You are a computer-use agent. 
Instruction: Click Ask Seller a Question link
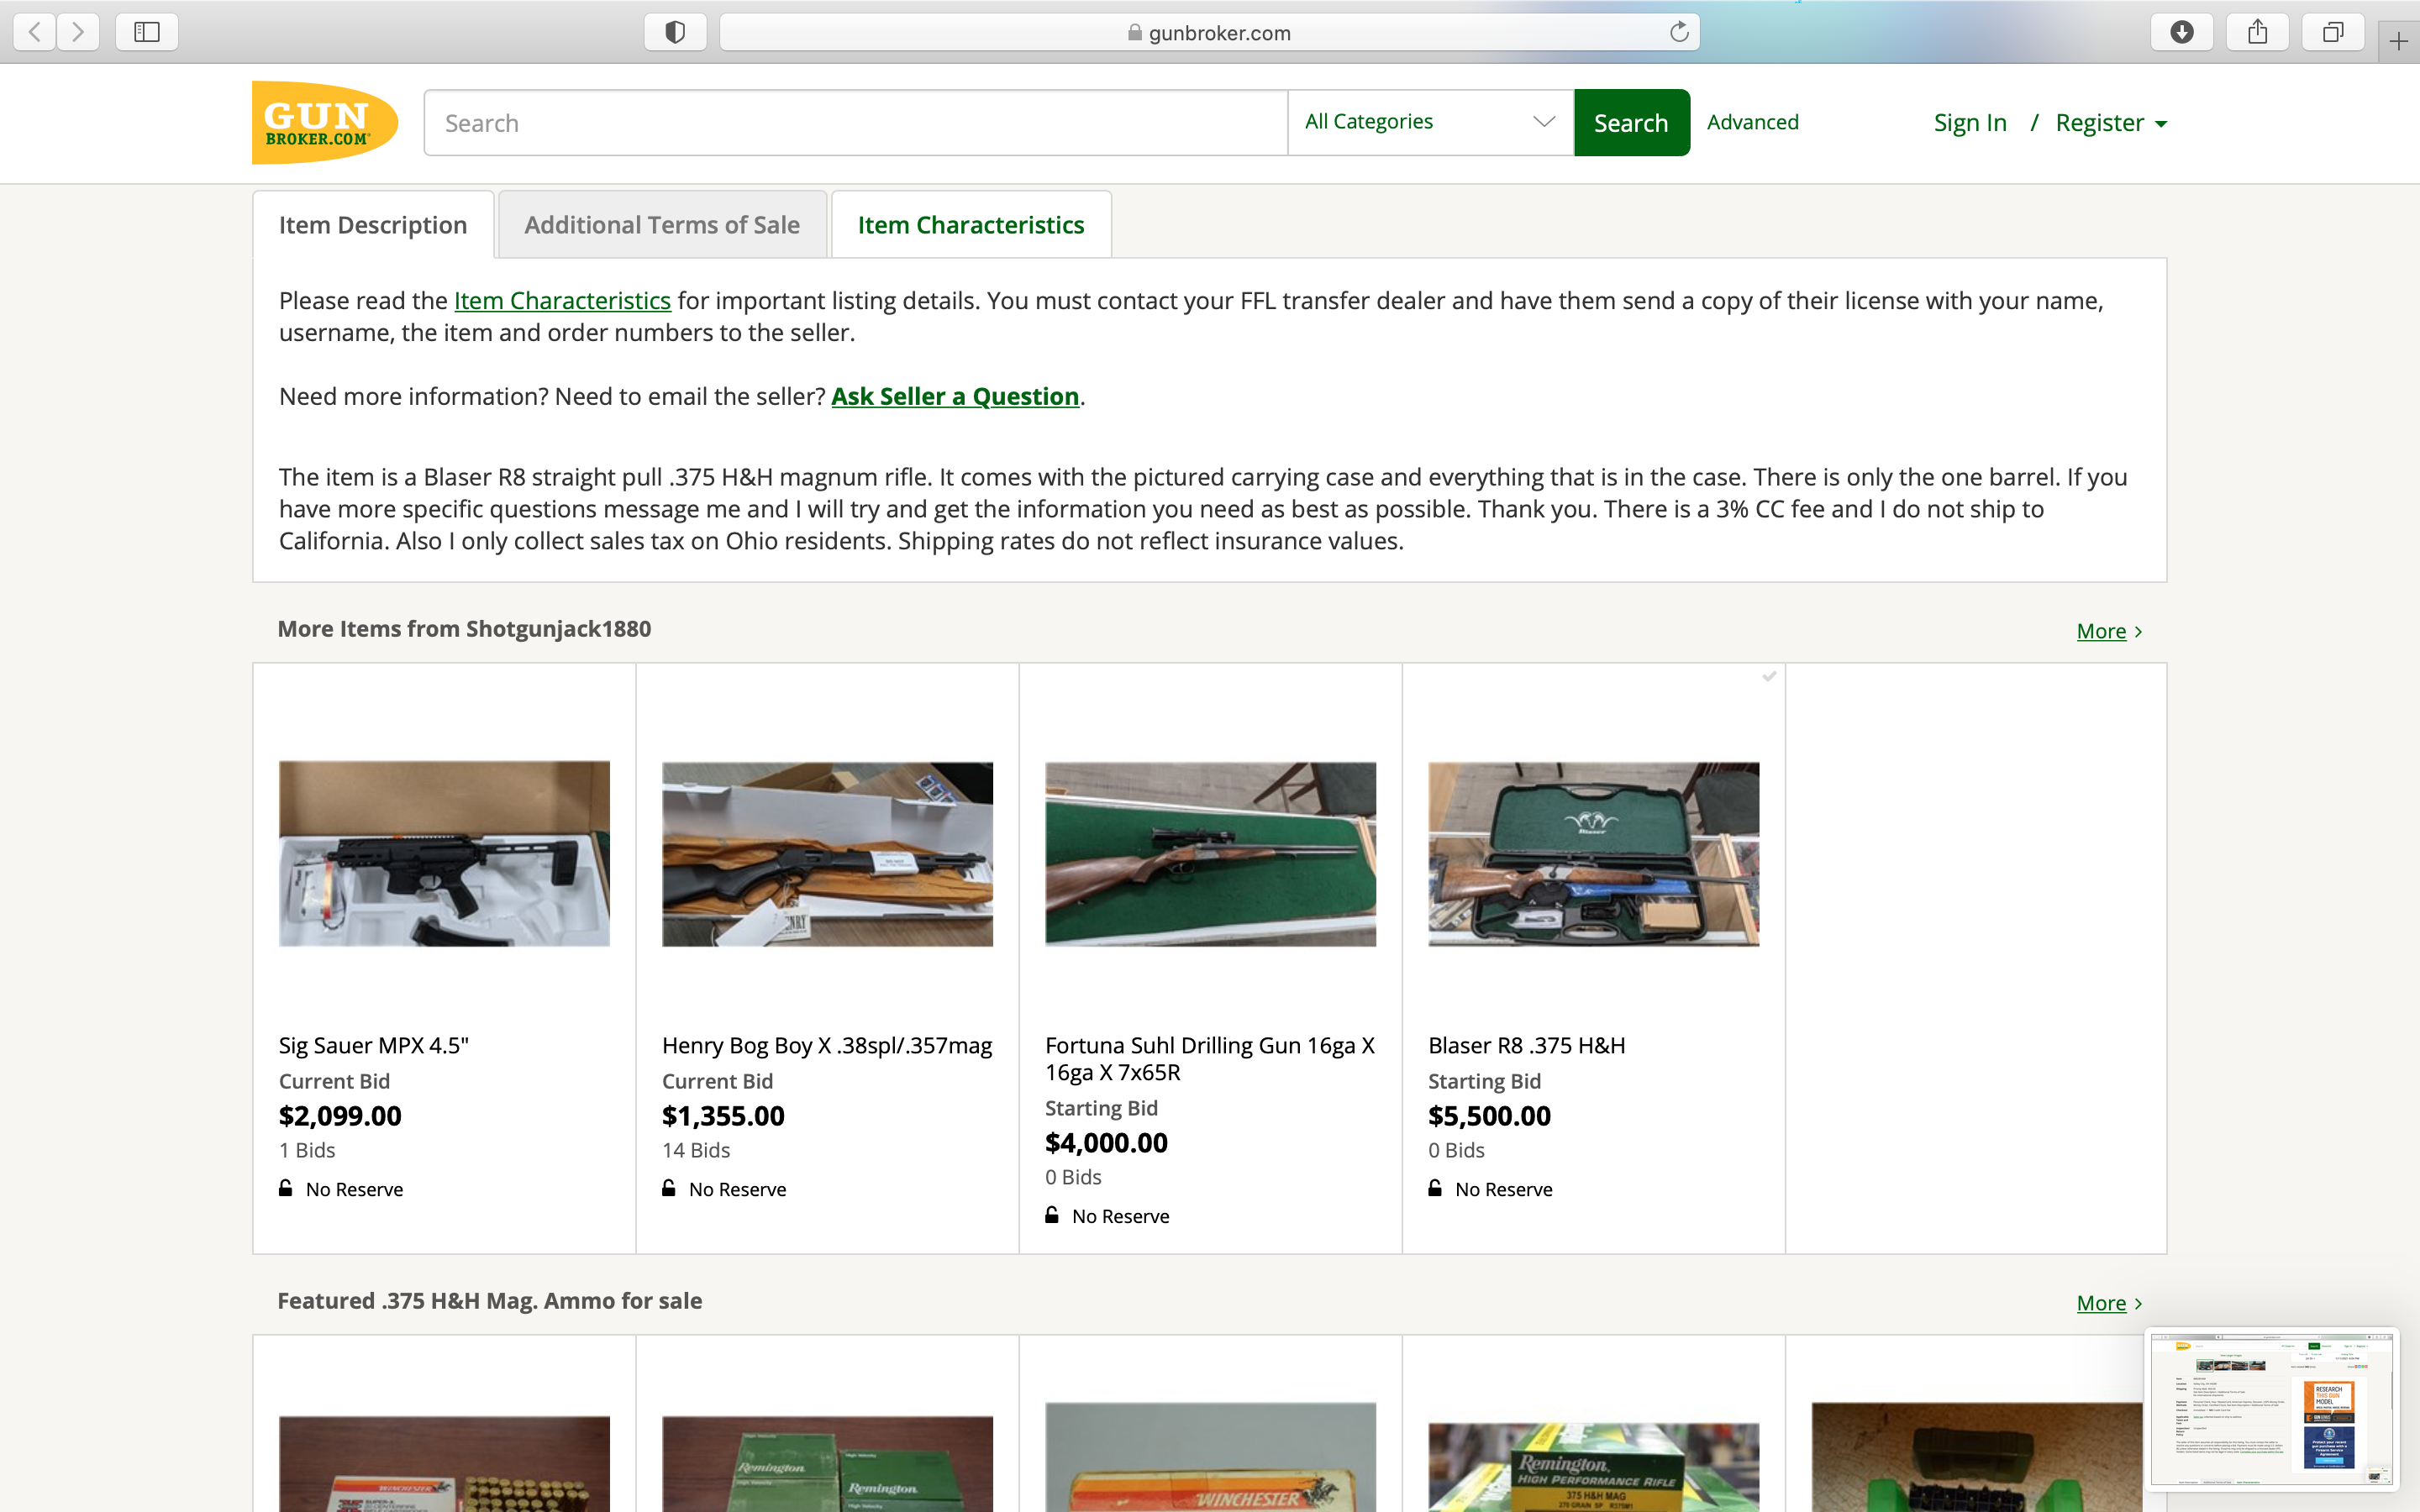pyautogui.click(x=955, y=397)
